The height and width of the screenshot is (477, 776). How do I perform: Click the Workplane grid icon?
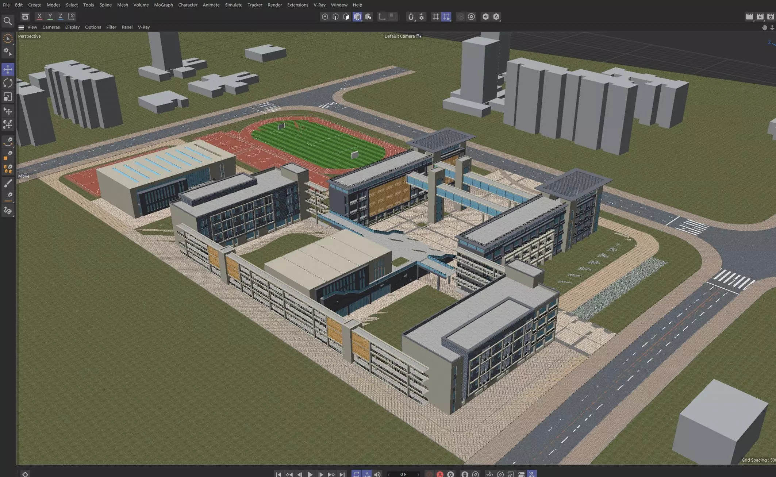click(x=435, y=17)
